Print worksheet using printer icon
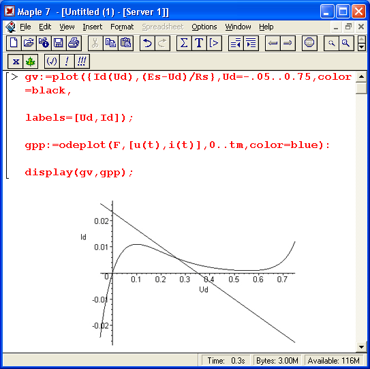The height and width of the screenshot is (369, 370). [x=74, y=43]
